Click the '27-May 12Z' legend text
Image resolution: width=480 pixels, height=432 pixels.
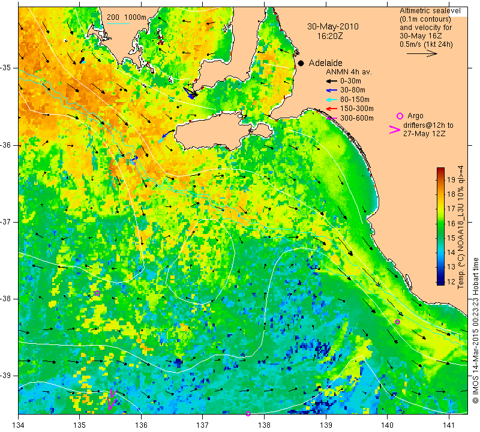(424, 134)
